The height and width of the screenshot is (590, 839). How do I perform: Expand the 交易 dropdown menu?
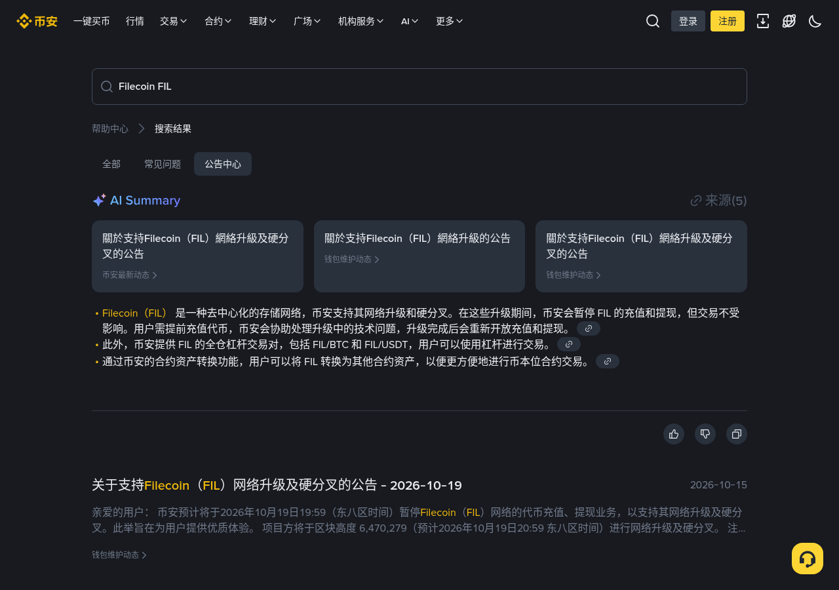(174, 21)
